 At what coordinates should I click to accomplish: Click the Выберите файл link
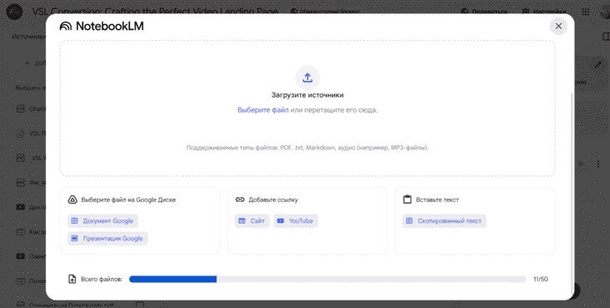pyautogui.click(x=263, y=110)
